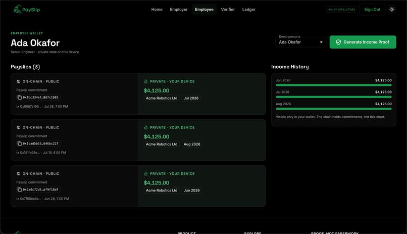This screenshot has height=234, width=407.
Task: Go to the Verifier tab
Action: (228, 9)
